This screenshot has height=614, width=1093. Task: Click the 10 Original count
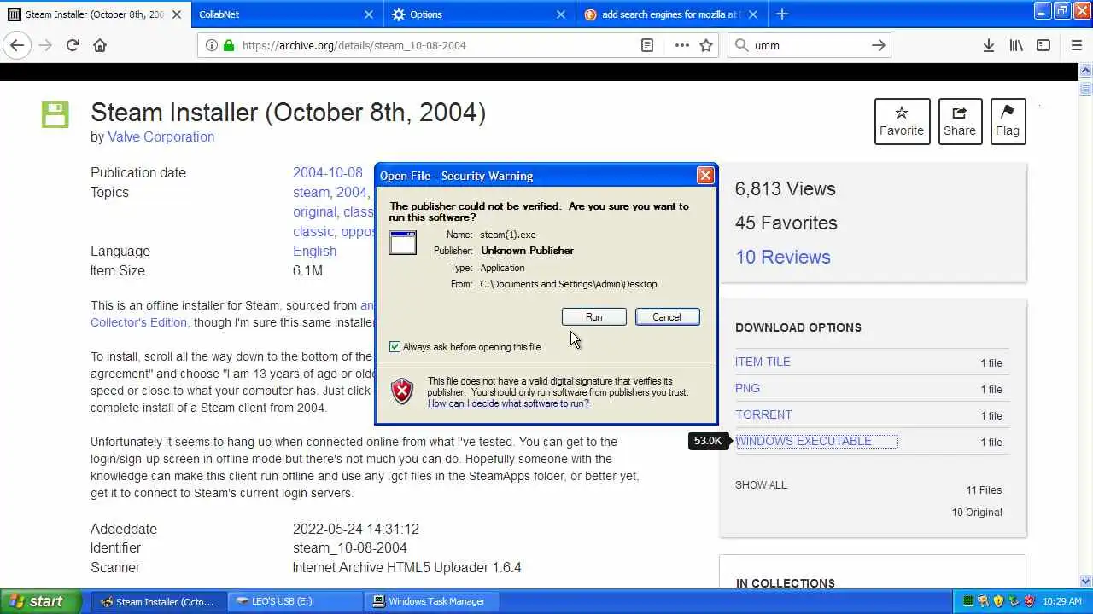click(x=977, y=512)
